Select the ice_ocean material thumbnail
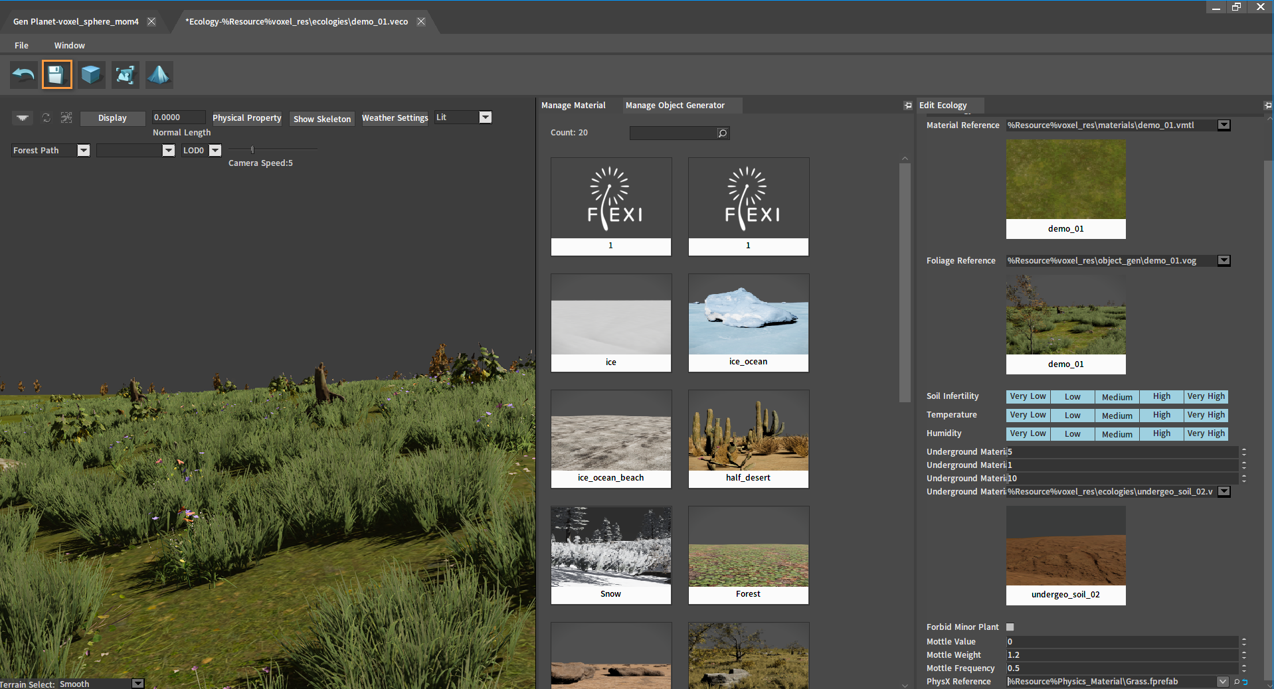Screen dimensions: 1274x689 tap(749, 323)
